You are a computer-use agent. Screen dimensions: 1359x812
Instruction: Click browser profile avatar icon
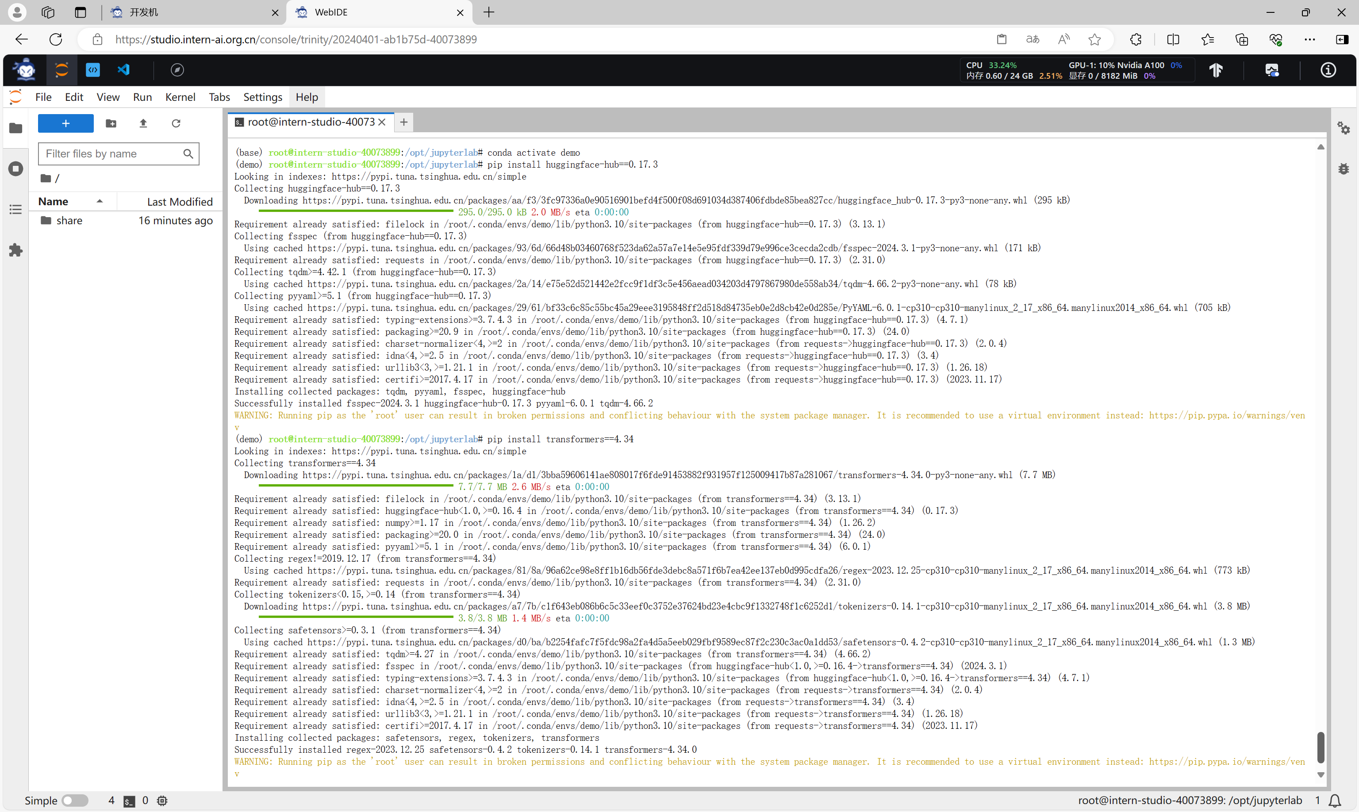(x=17, y=12)
